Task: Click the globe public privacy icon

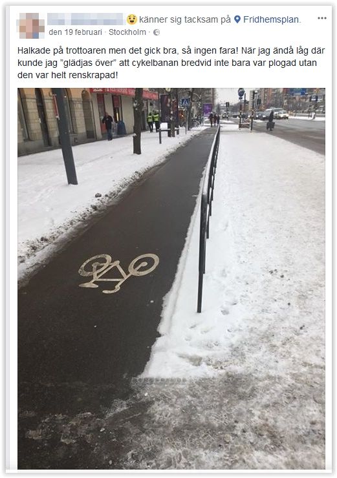Action: 157,32
